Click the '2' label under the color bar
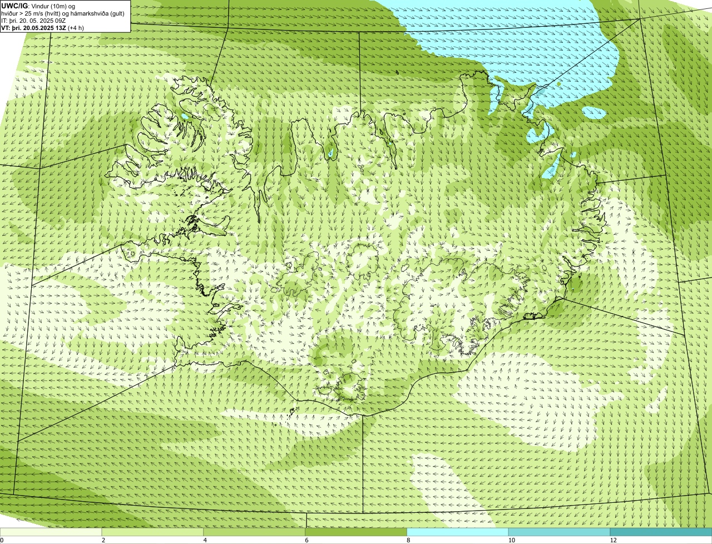Screen dimensions: 712x544 point(103,540)
